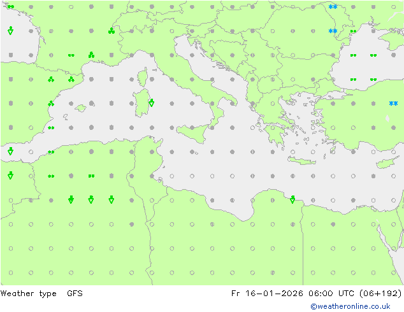Select the green shower symbol in the Bay of Biscay
The width and height of the screenshot is (404, 312).
[x=10, y=31]
